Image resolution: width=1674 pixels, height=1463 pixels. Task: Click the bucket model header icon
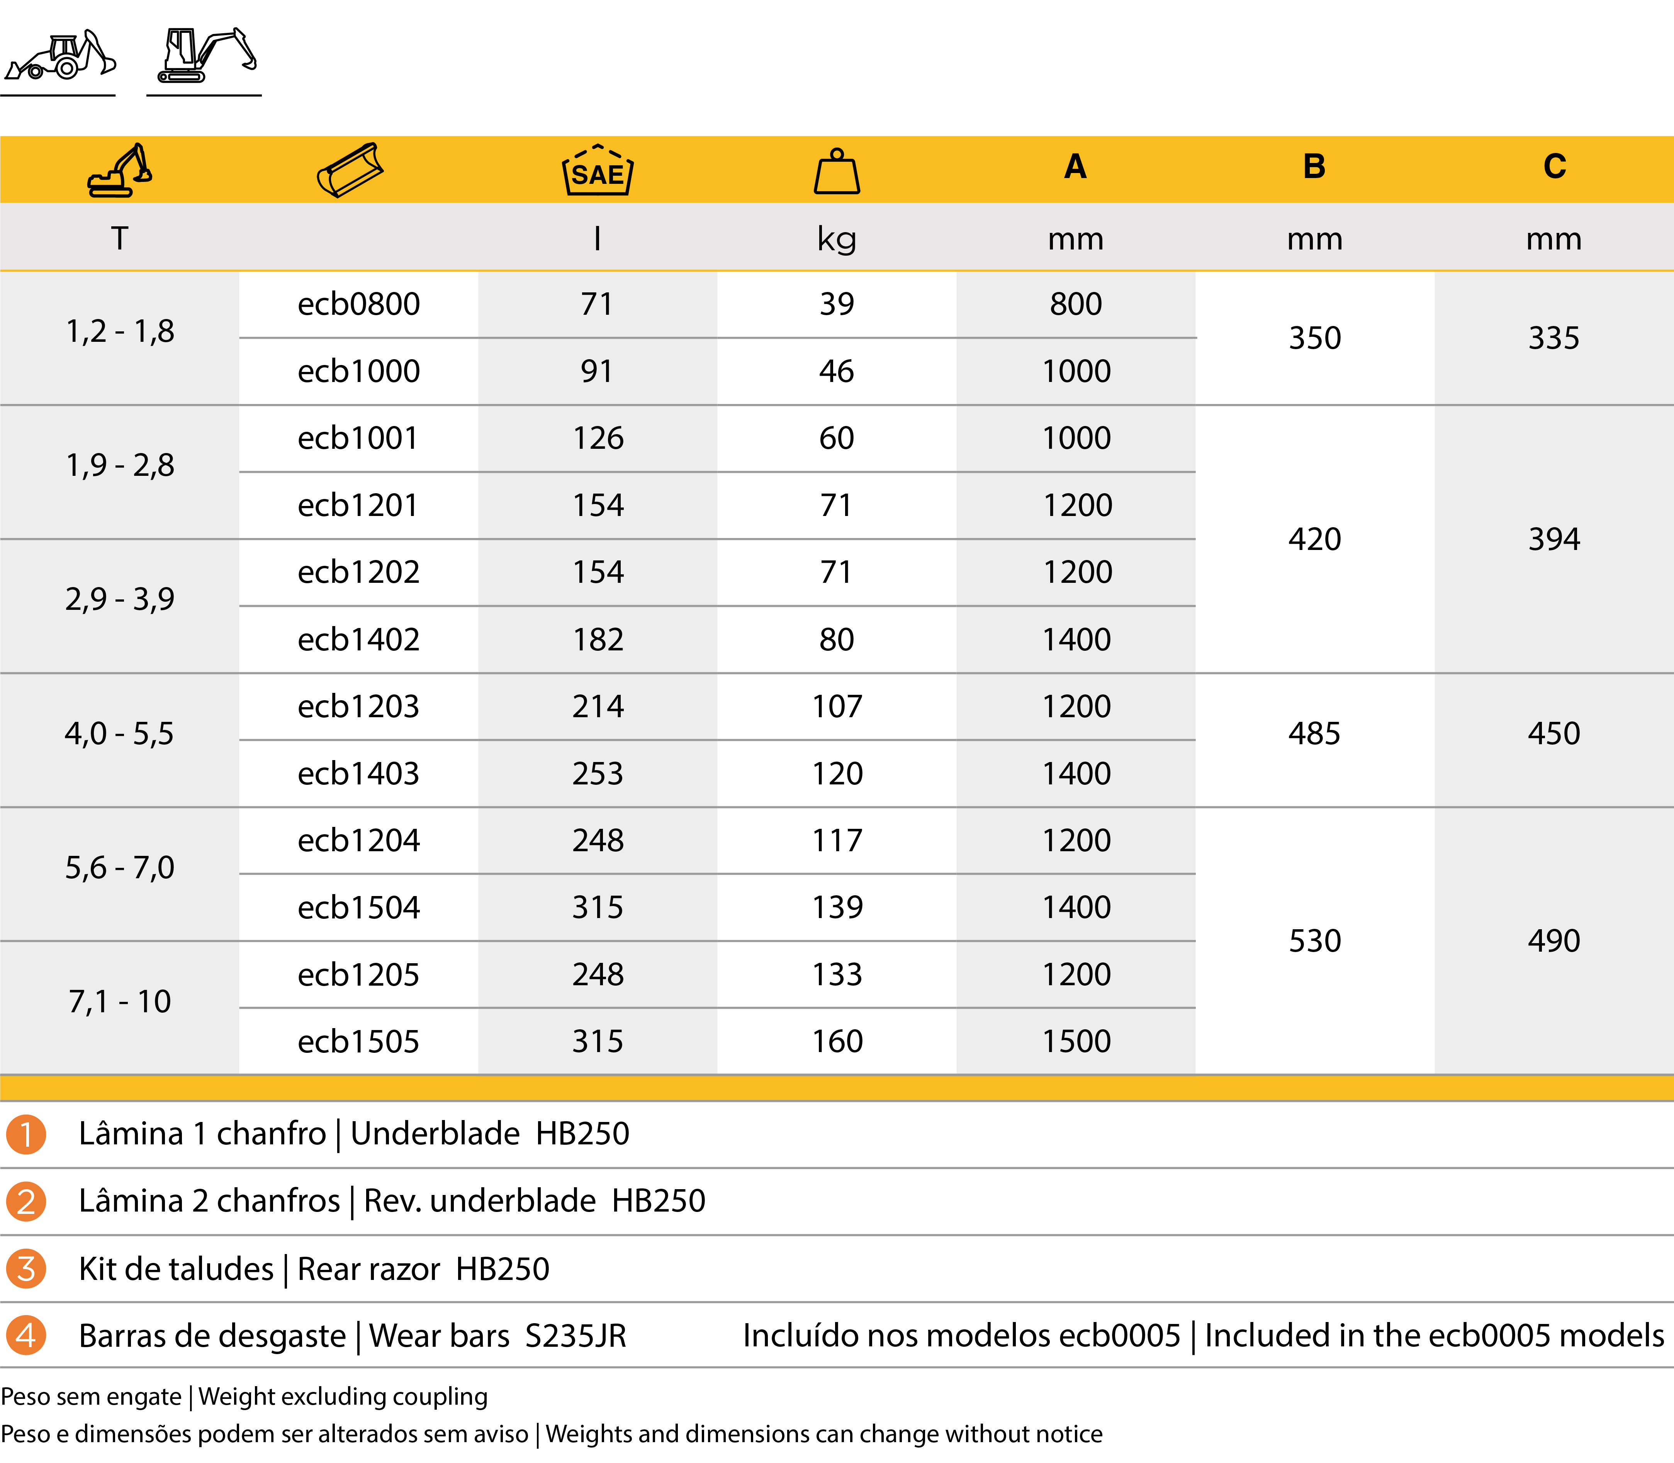[x=350, y=170]
